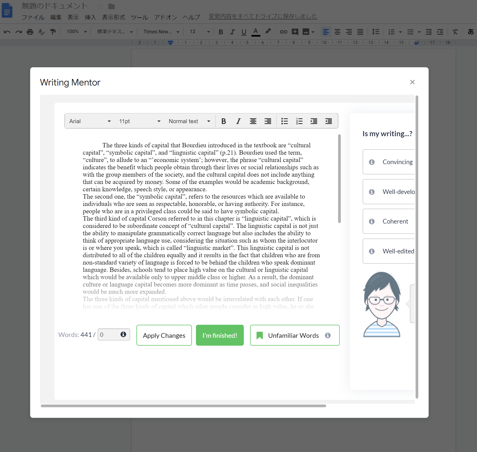The width and height of the screenshot is (477, 452).
Task: Click the Bold icon in Writing Mentor toolbar
Action: click(x=223, y=121)
